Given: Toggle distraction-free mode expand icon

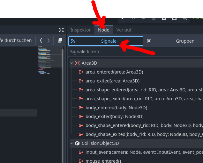Looking at the screenshot, I should pyautogui.click(x=61, y=30).
